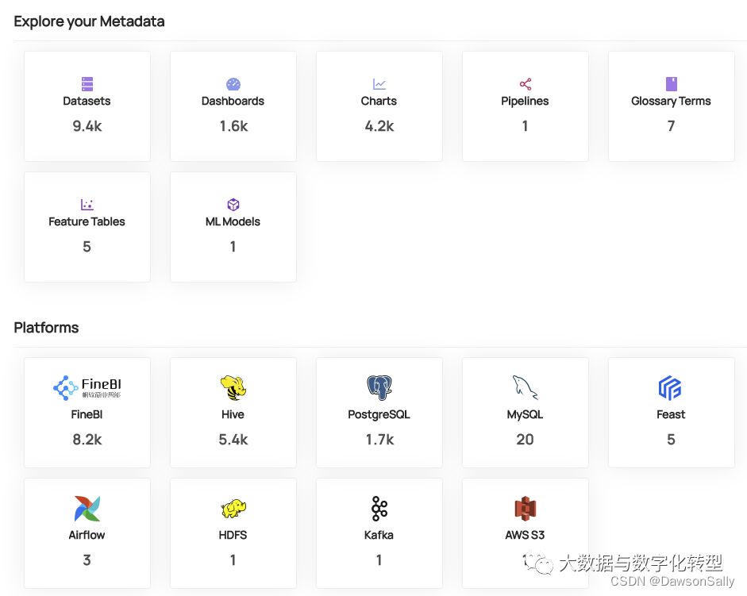The image size is (747, 596).
Task: Click the Kafka platform icon
Action: [379, 508]
